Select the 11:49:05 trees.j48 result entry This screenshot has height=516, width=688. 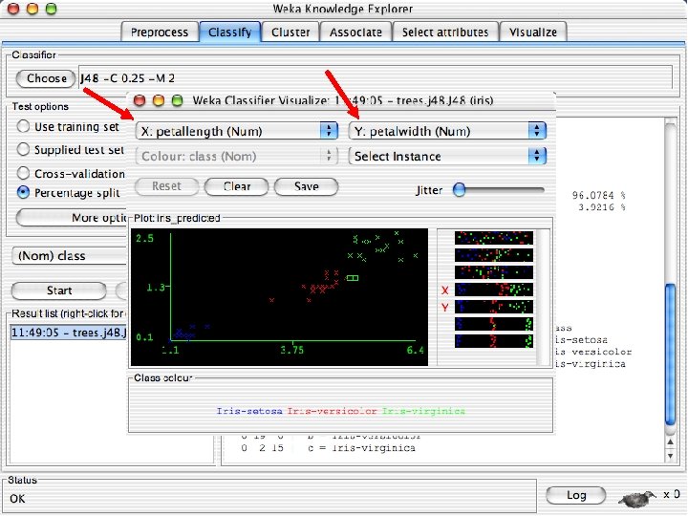click(68, 333)
